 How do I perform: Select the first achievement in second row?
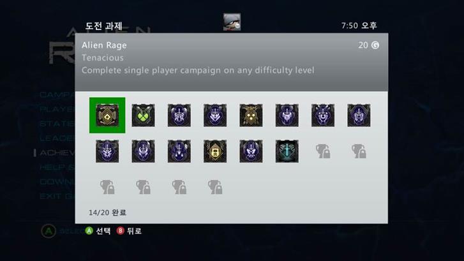pyautogui.click(x=107, y=151)
